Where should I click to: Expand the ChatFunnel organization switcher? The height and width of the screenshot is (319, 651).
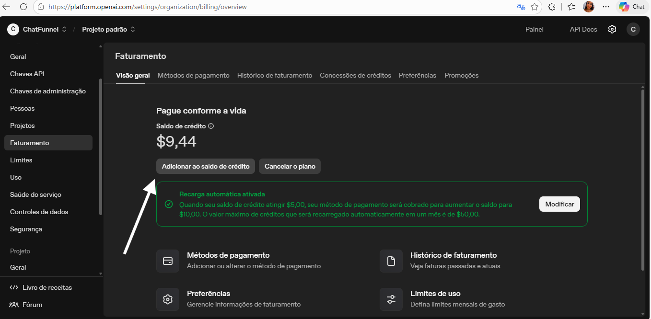[x=64, y=29]
